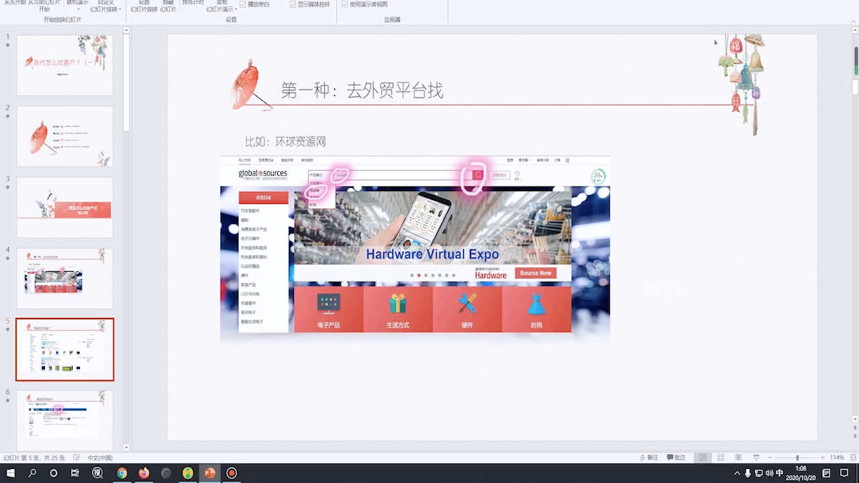Open network tray icon

pyautogui.click(x=759, y=473)
